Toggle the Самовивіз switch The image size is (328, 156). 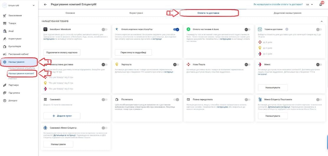pyautogui.click(x=105, y=100)
